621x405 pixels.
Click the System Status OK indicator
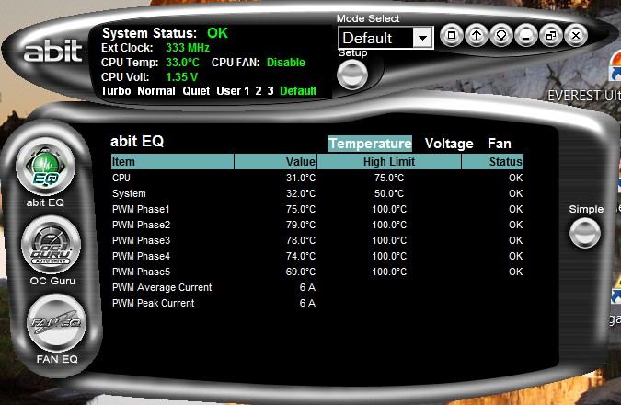217,33
